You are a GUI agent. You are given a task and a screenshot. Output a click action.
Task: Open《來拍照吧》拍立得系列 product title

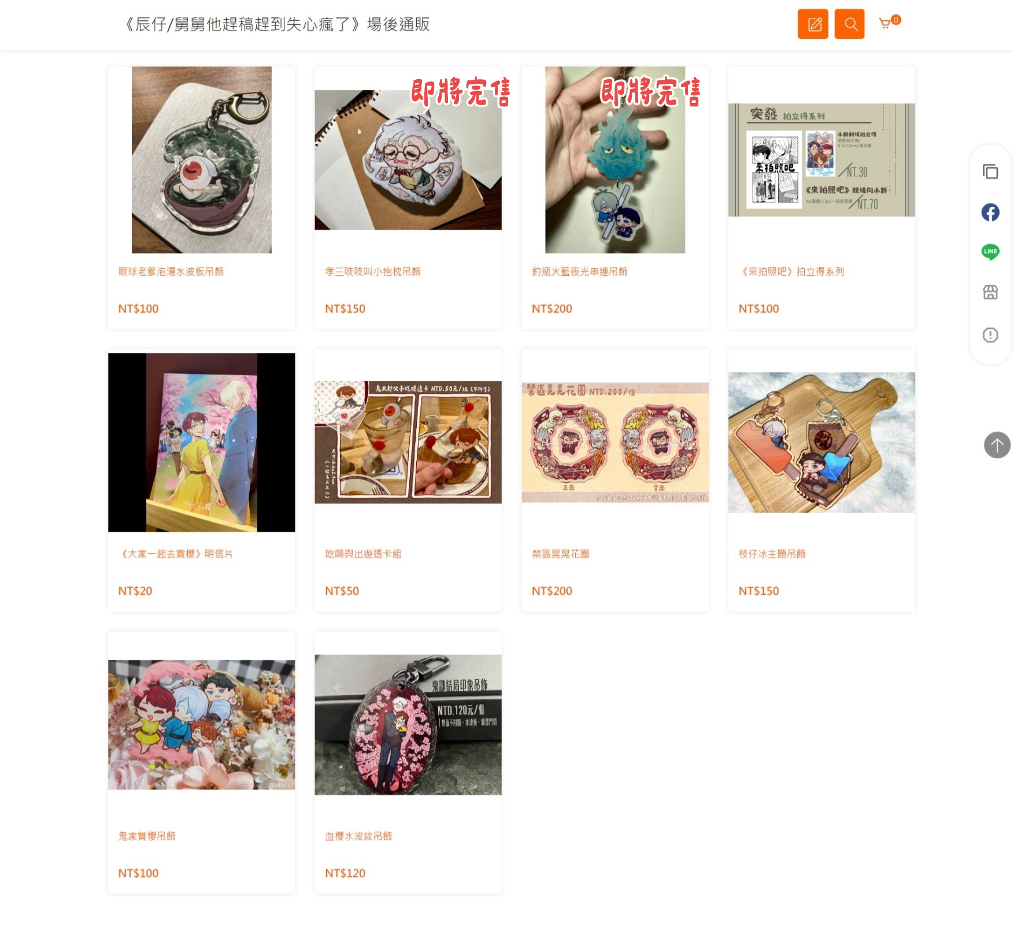coord(791,272)
